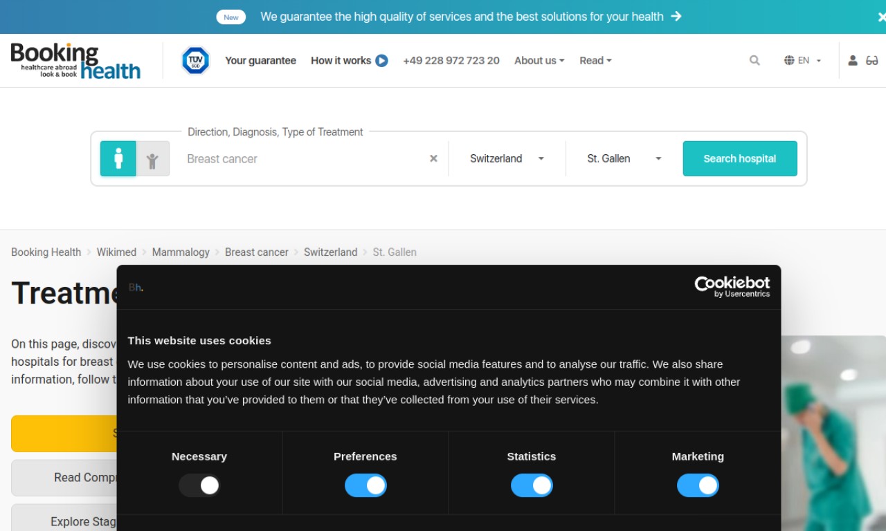
Task: Expand the Read menu
Action: (595, 61)
